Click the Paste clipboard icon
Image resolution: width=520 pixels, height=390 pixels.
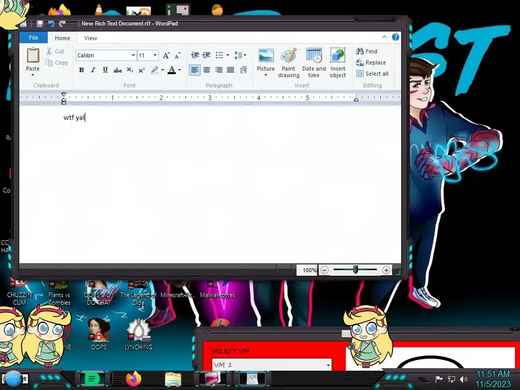(33, 55)
